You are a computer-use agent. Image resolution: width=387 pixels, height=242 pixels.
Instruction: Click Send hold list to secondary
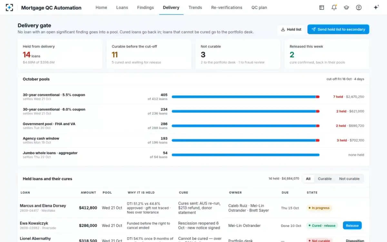point(338,29)
